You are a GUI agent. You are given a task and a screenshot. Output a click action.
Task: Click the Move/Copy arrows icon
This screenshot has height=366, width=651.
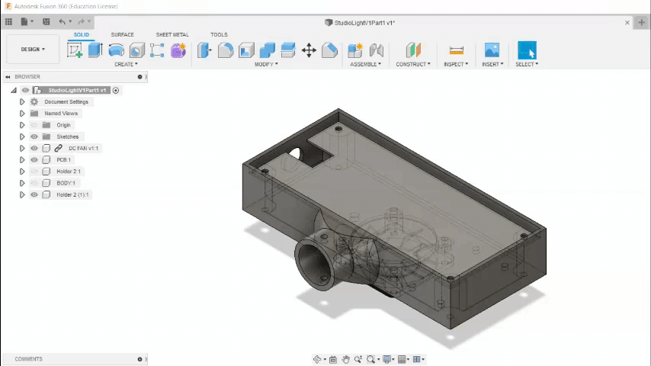click(309, 50)
